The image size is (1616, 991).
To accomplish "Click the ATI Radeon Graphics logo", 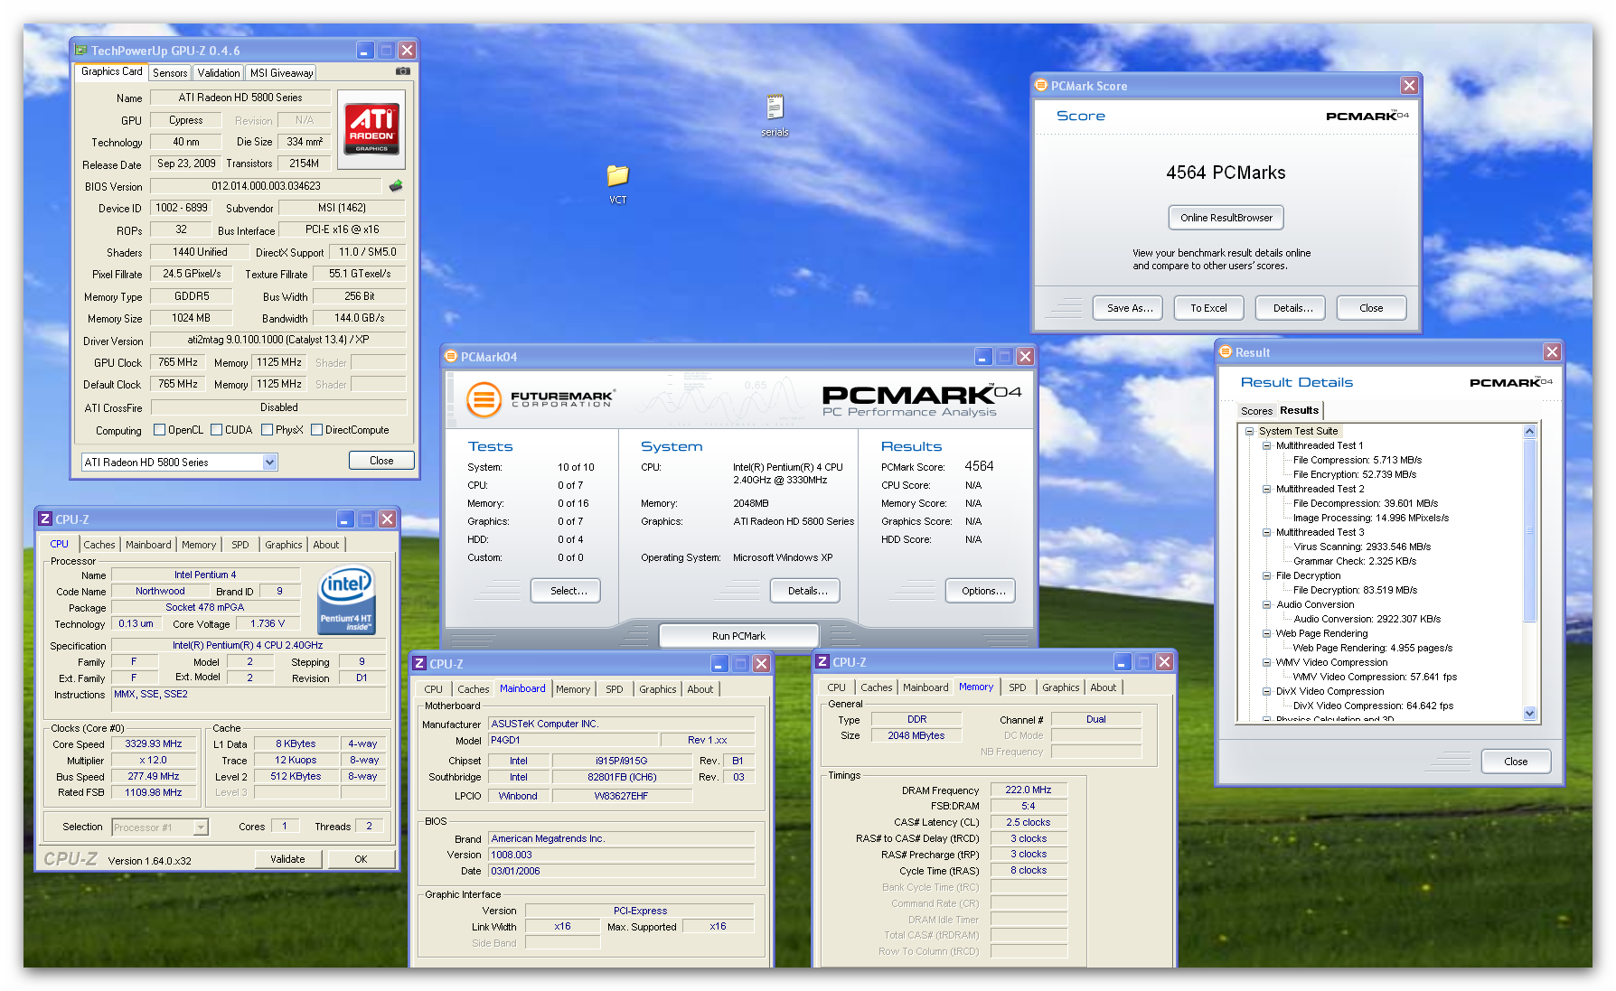I will pyautogui.click(x=371, y=129).
